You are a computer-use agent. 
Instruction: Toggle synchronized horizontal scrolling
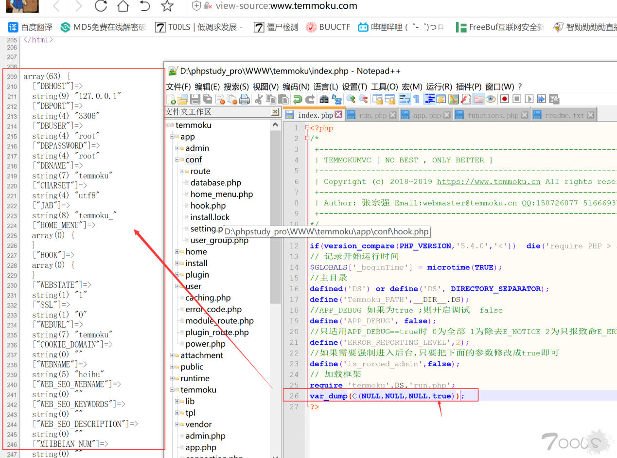[390, 99]
